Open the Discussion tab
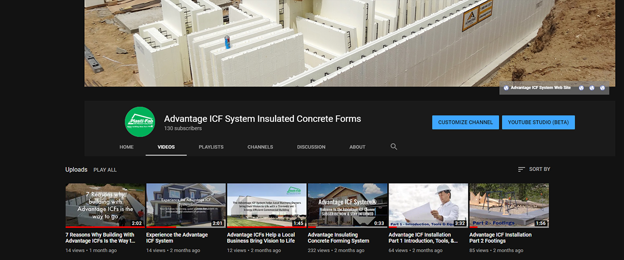This screenshot has height=260, width=624. pyautogui.click(x=311, y=147)
